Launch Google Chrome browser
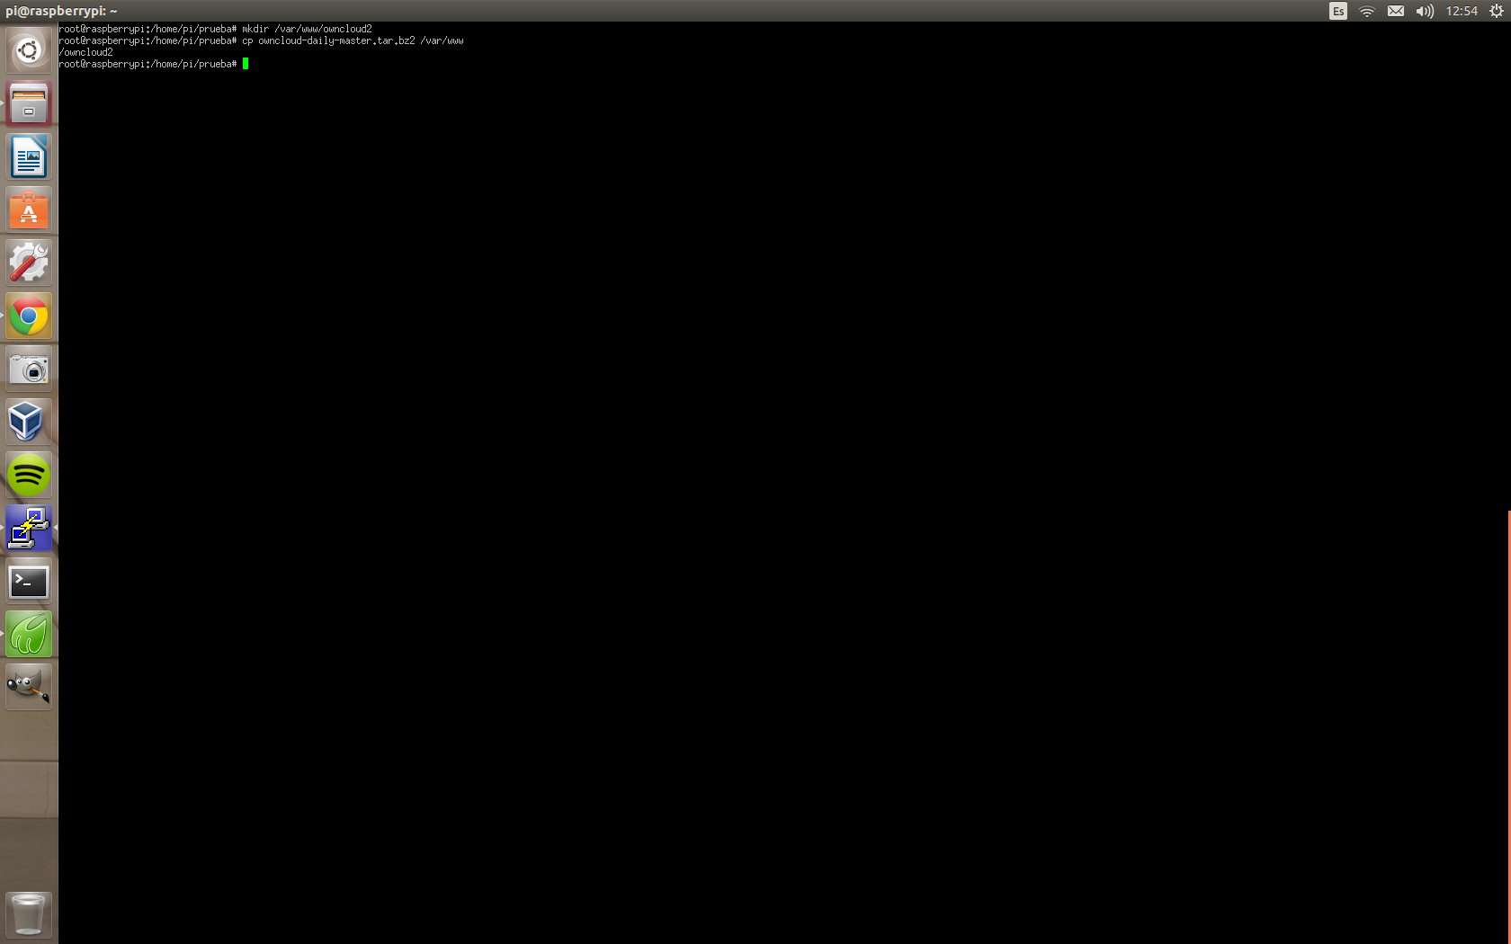1511x944 pixels. coord(29,316)
